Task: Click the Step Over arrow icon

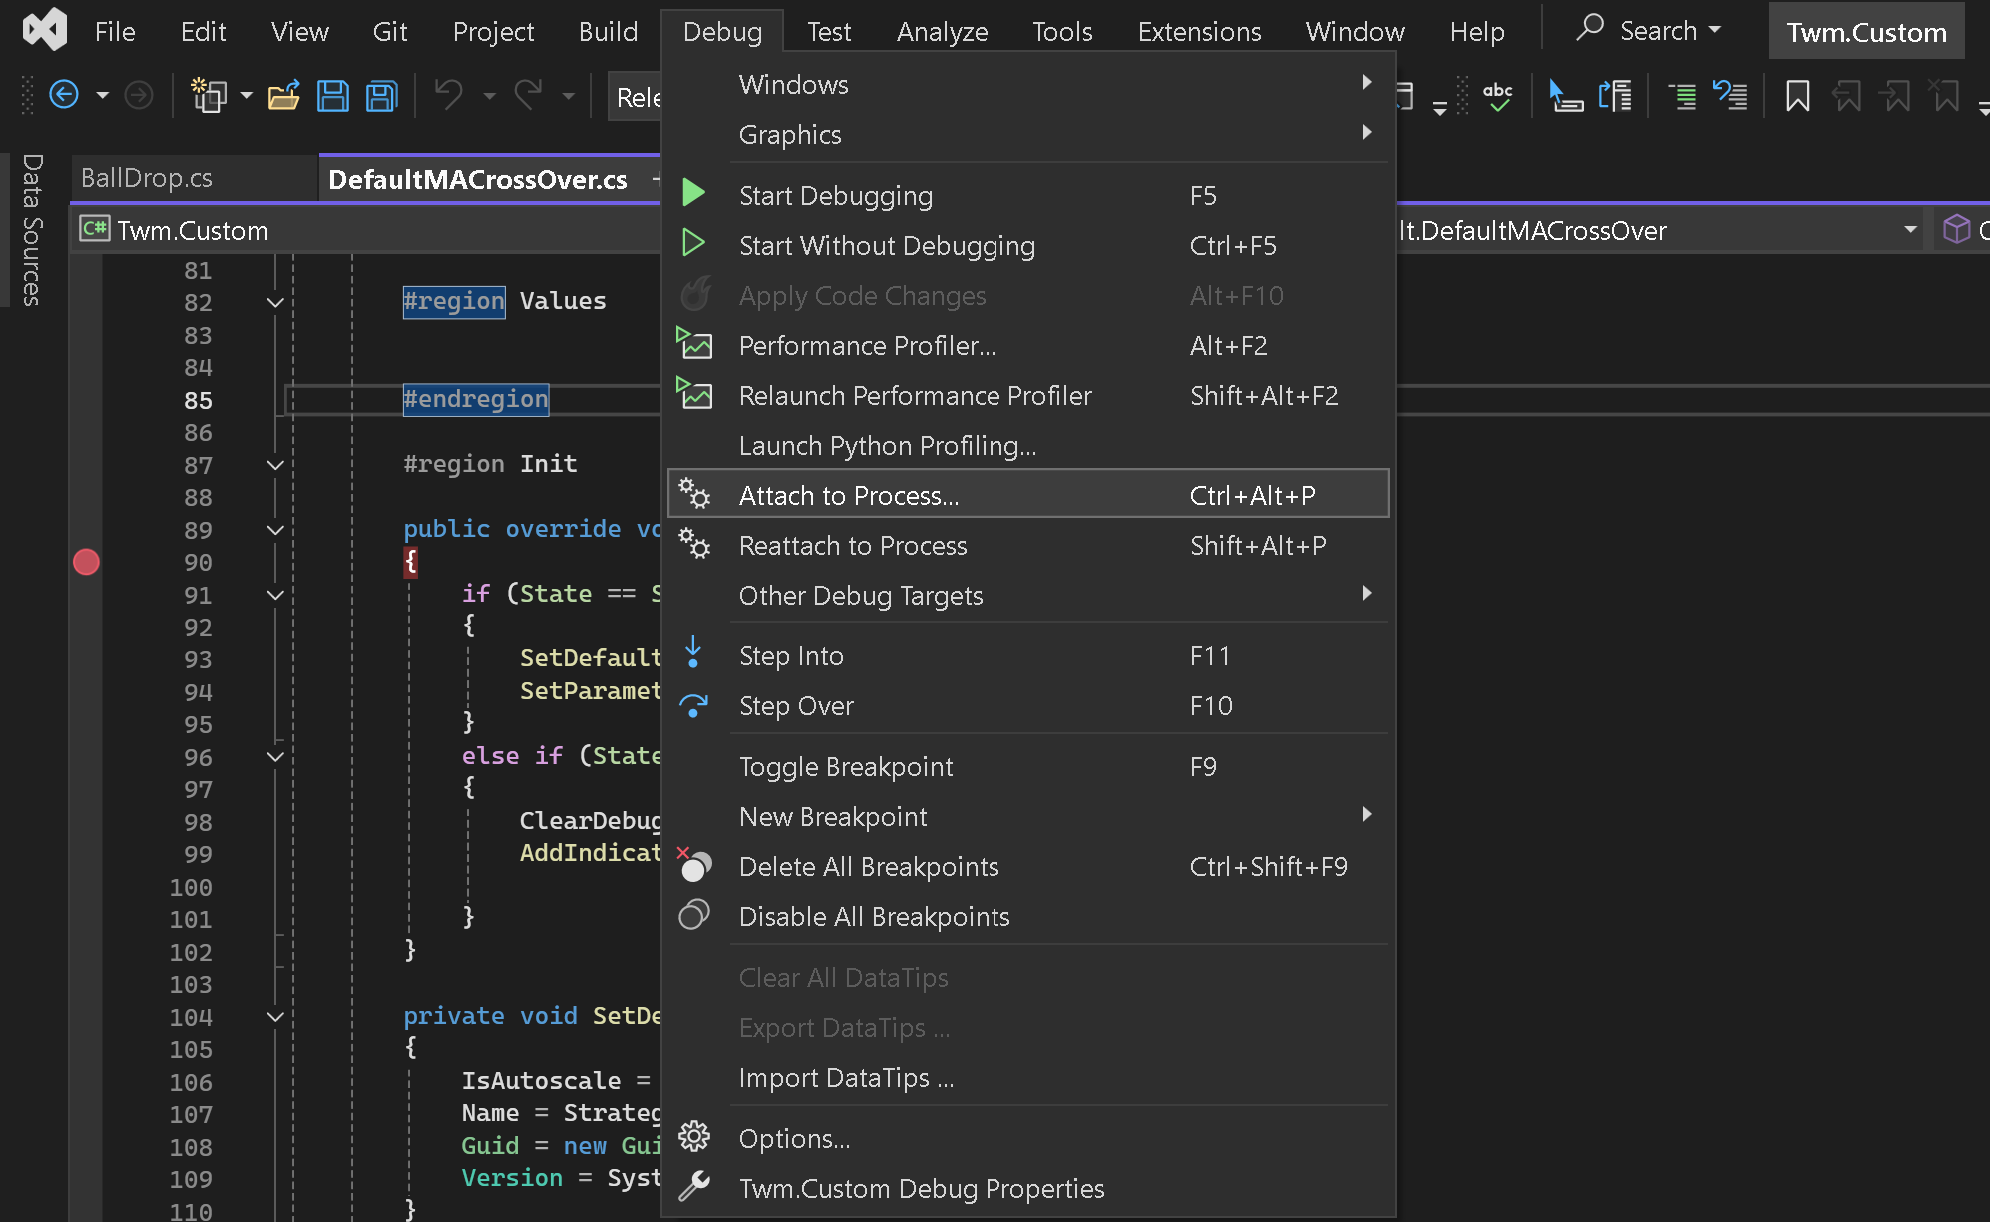Action: pyautogui.click(x=693, y=705)
